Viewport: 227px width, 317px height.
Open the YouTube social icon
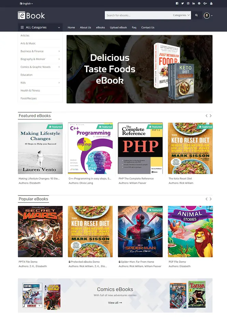pyautogui.click(x=211, y=3)
